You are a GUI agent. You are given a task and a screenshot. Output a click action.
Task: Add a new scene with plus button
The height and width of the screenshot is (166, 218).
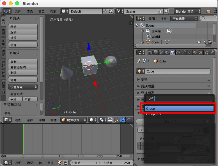point(160,11)
